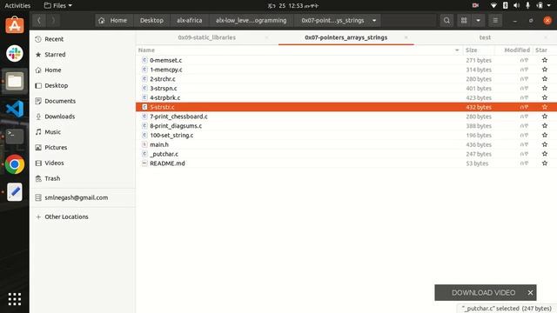
Task: Open current folder path dropdown arrow
Action: pos(374,21)
